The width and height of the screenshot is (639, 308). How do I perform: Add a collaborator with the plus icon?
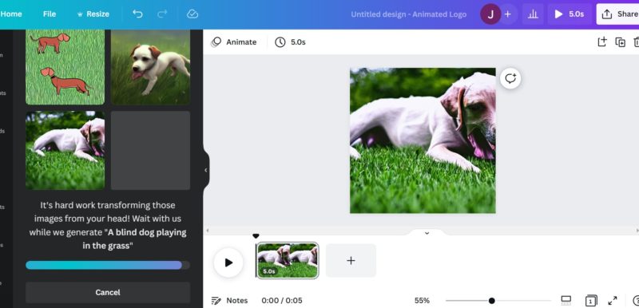(508, 14)
